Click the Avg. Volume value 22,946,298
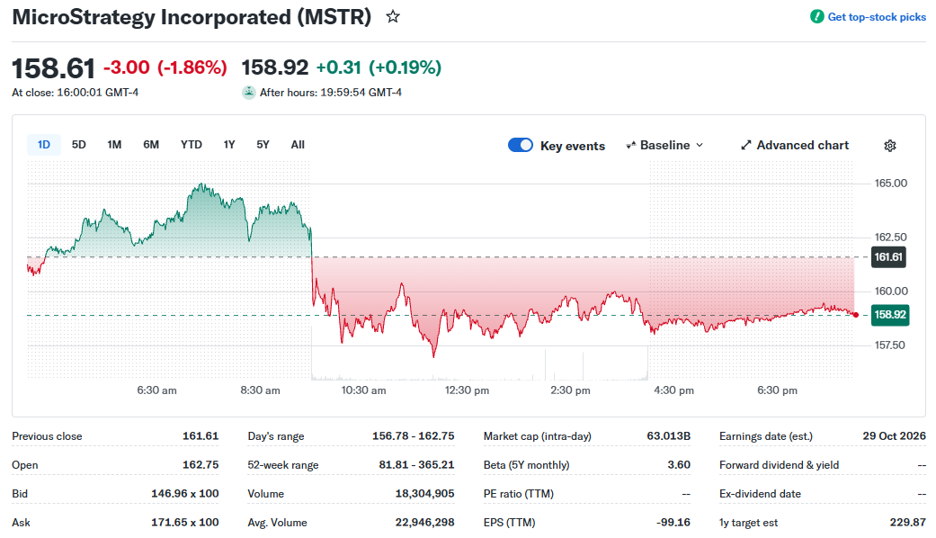936x538 pixels. (424, 522)
